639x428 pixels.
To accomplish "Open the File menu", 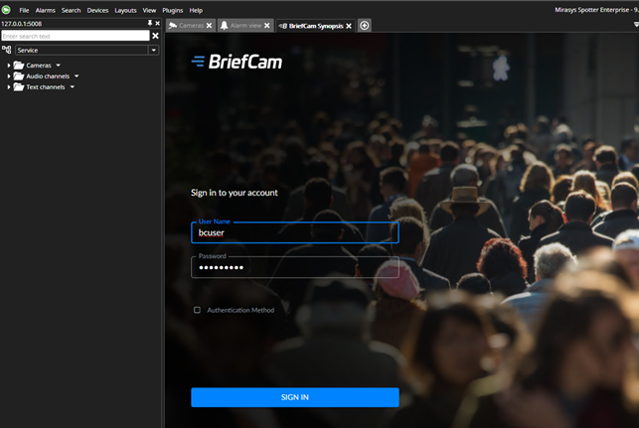I will click(24, 10).
